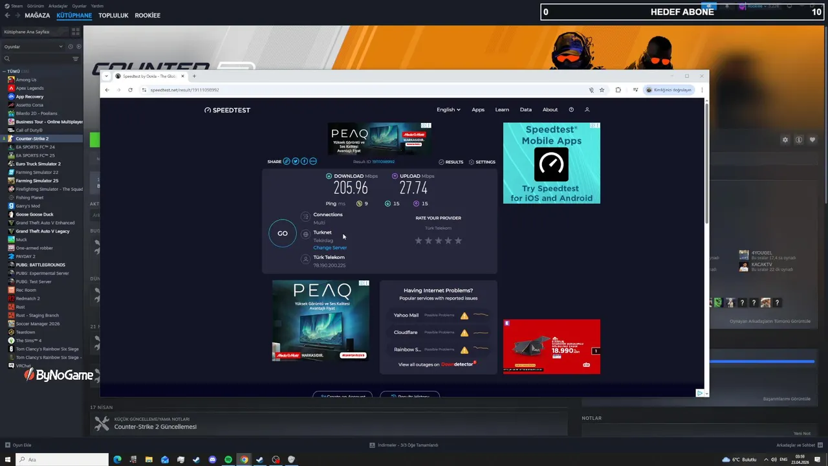Click the Speedtest Mobile Apps ad banner
828x466 pixels.
point(552,163)
